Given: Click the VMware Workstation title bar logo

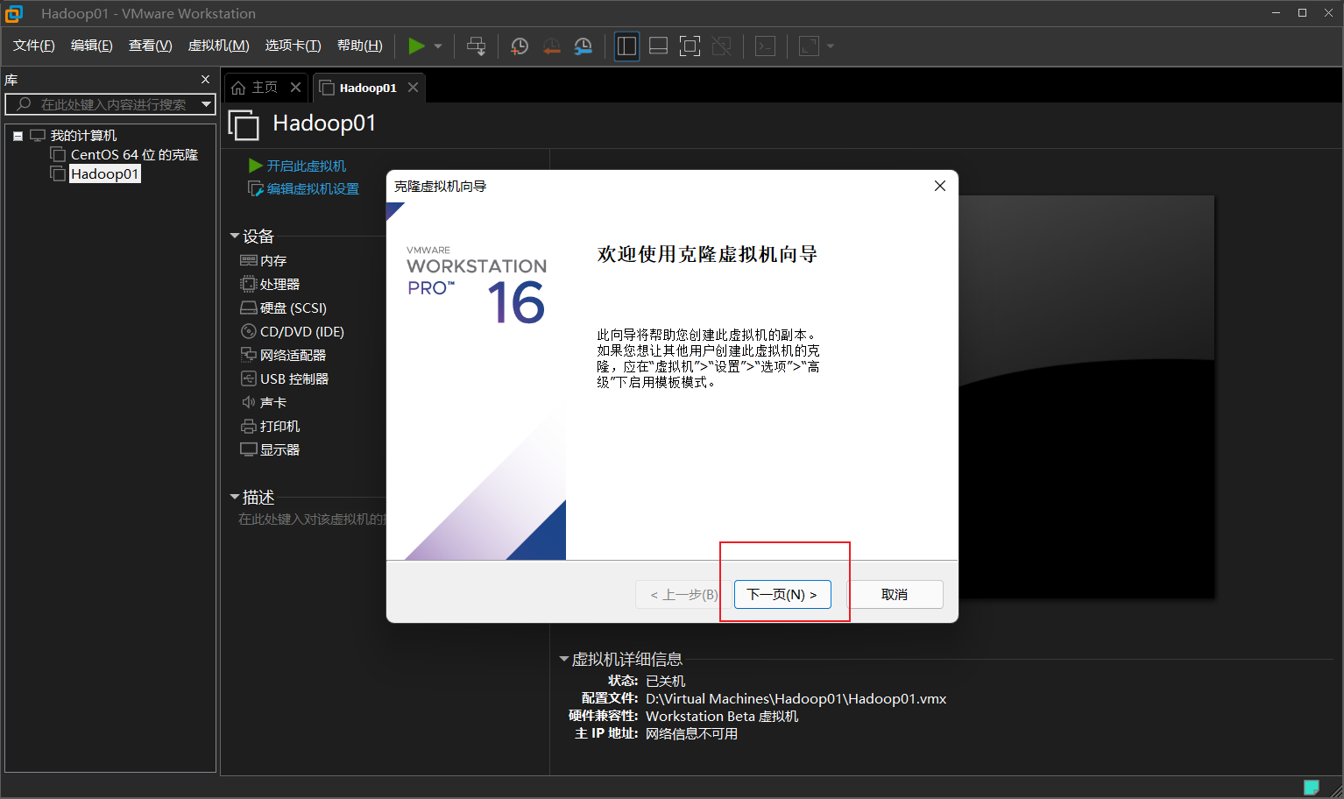Looking at the screenshot, I should point(14,13).
